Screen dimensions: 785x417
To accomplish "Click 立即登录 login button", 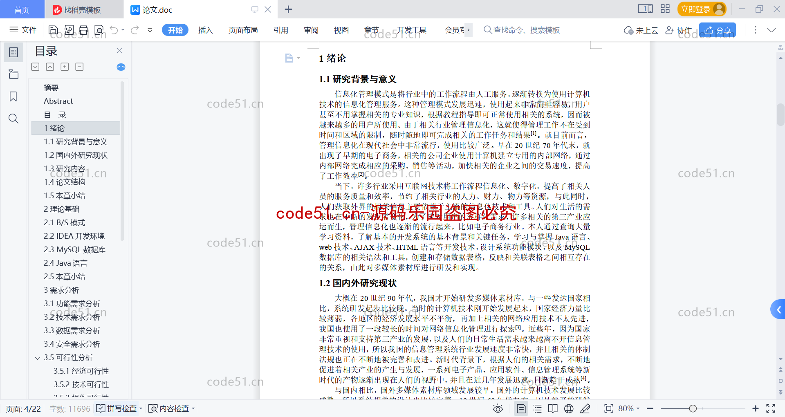I will point(702,9).
